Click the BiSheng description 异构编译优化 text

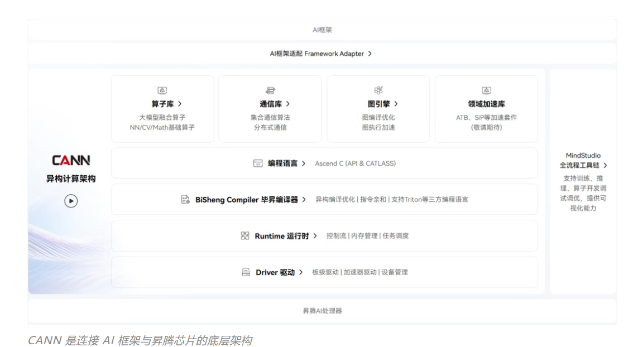pyautogui.click(x=335, y=199)
